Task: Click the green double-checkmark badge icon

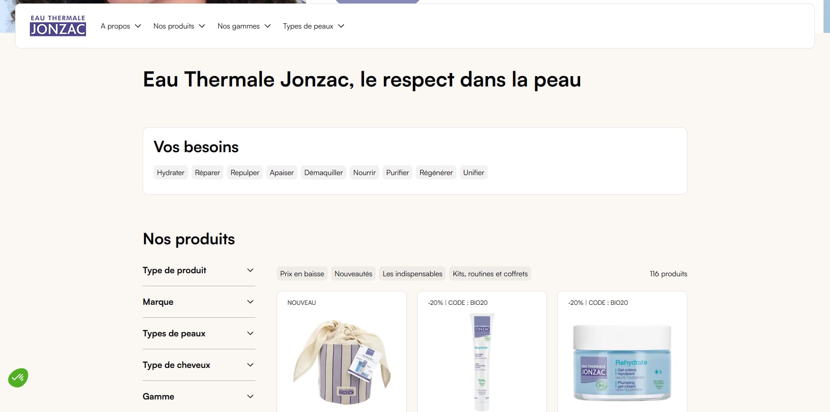Action: coord(18,378)
